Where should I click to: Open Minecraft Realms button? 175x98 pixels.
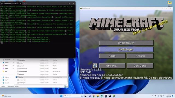coord(140,56)
